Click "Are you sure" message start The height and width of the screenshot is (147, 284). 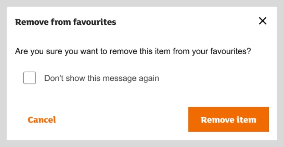point(39,51)
